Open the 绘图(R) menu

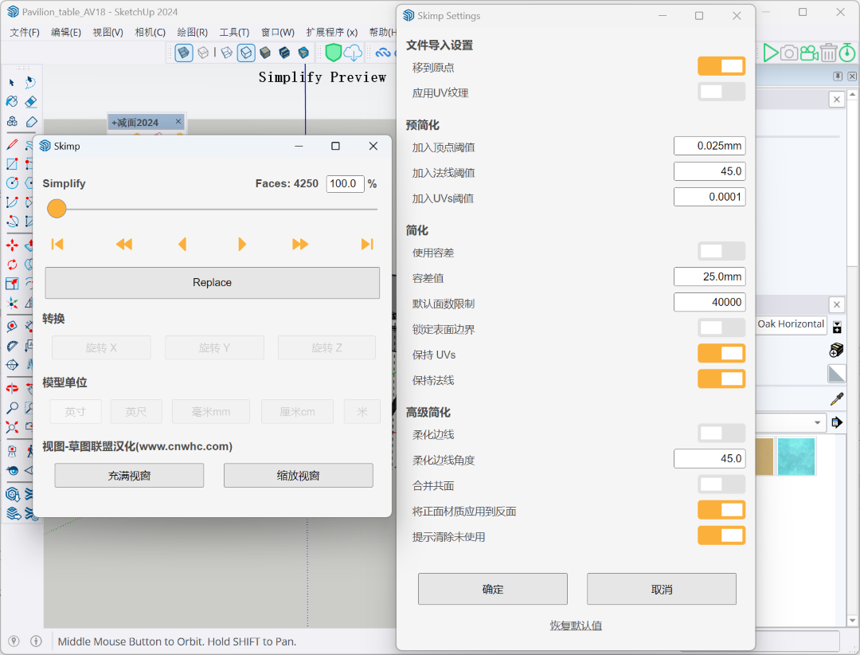192,32
